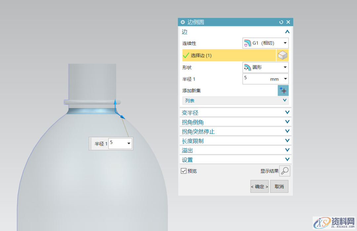Toggle the 预览 preview checkbox
357x231 pixels.
pyautogui.click(x=183, y=171)
